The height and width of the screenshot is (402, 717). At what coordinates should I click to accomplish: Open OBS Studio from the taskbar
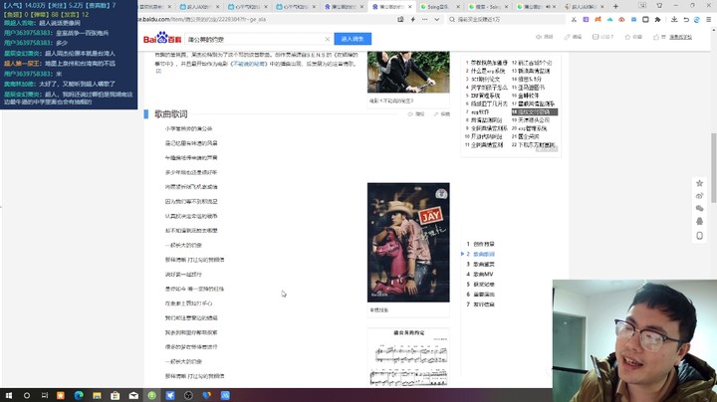[188, 395]
